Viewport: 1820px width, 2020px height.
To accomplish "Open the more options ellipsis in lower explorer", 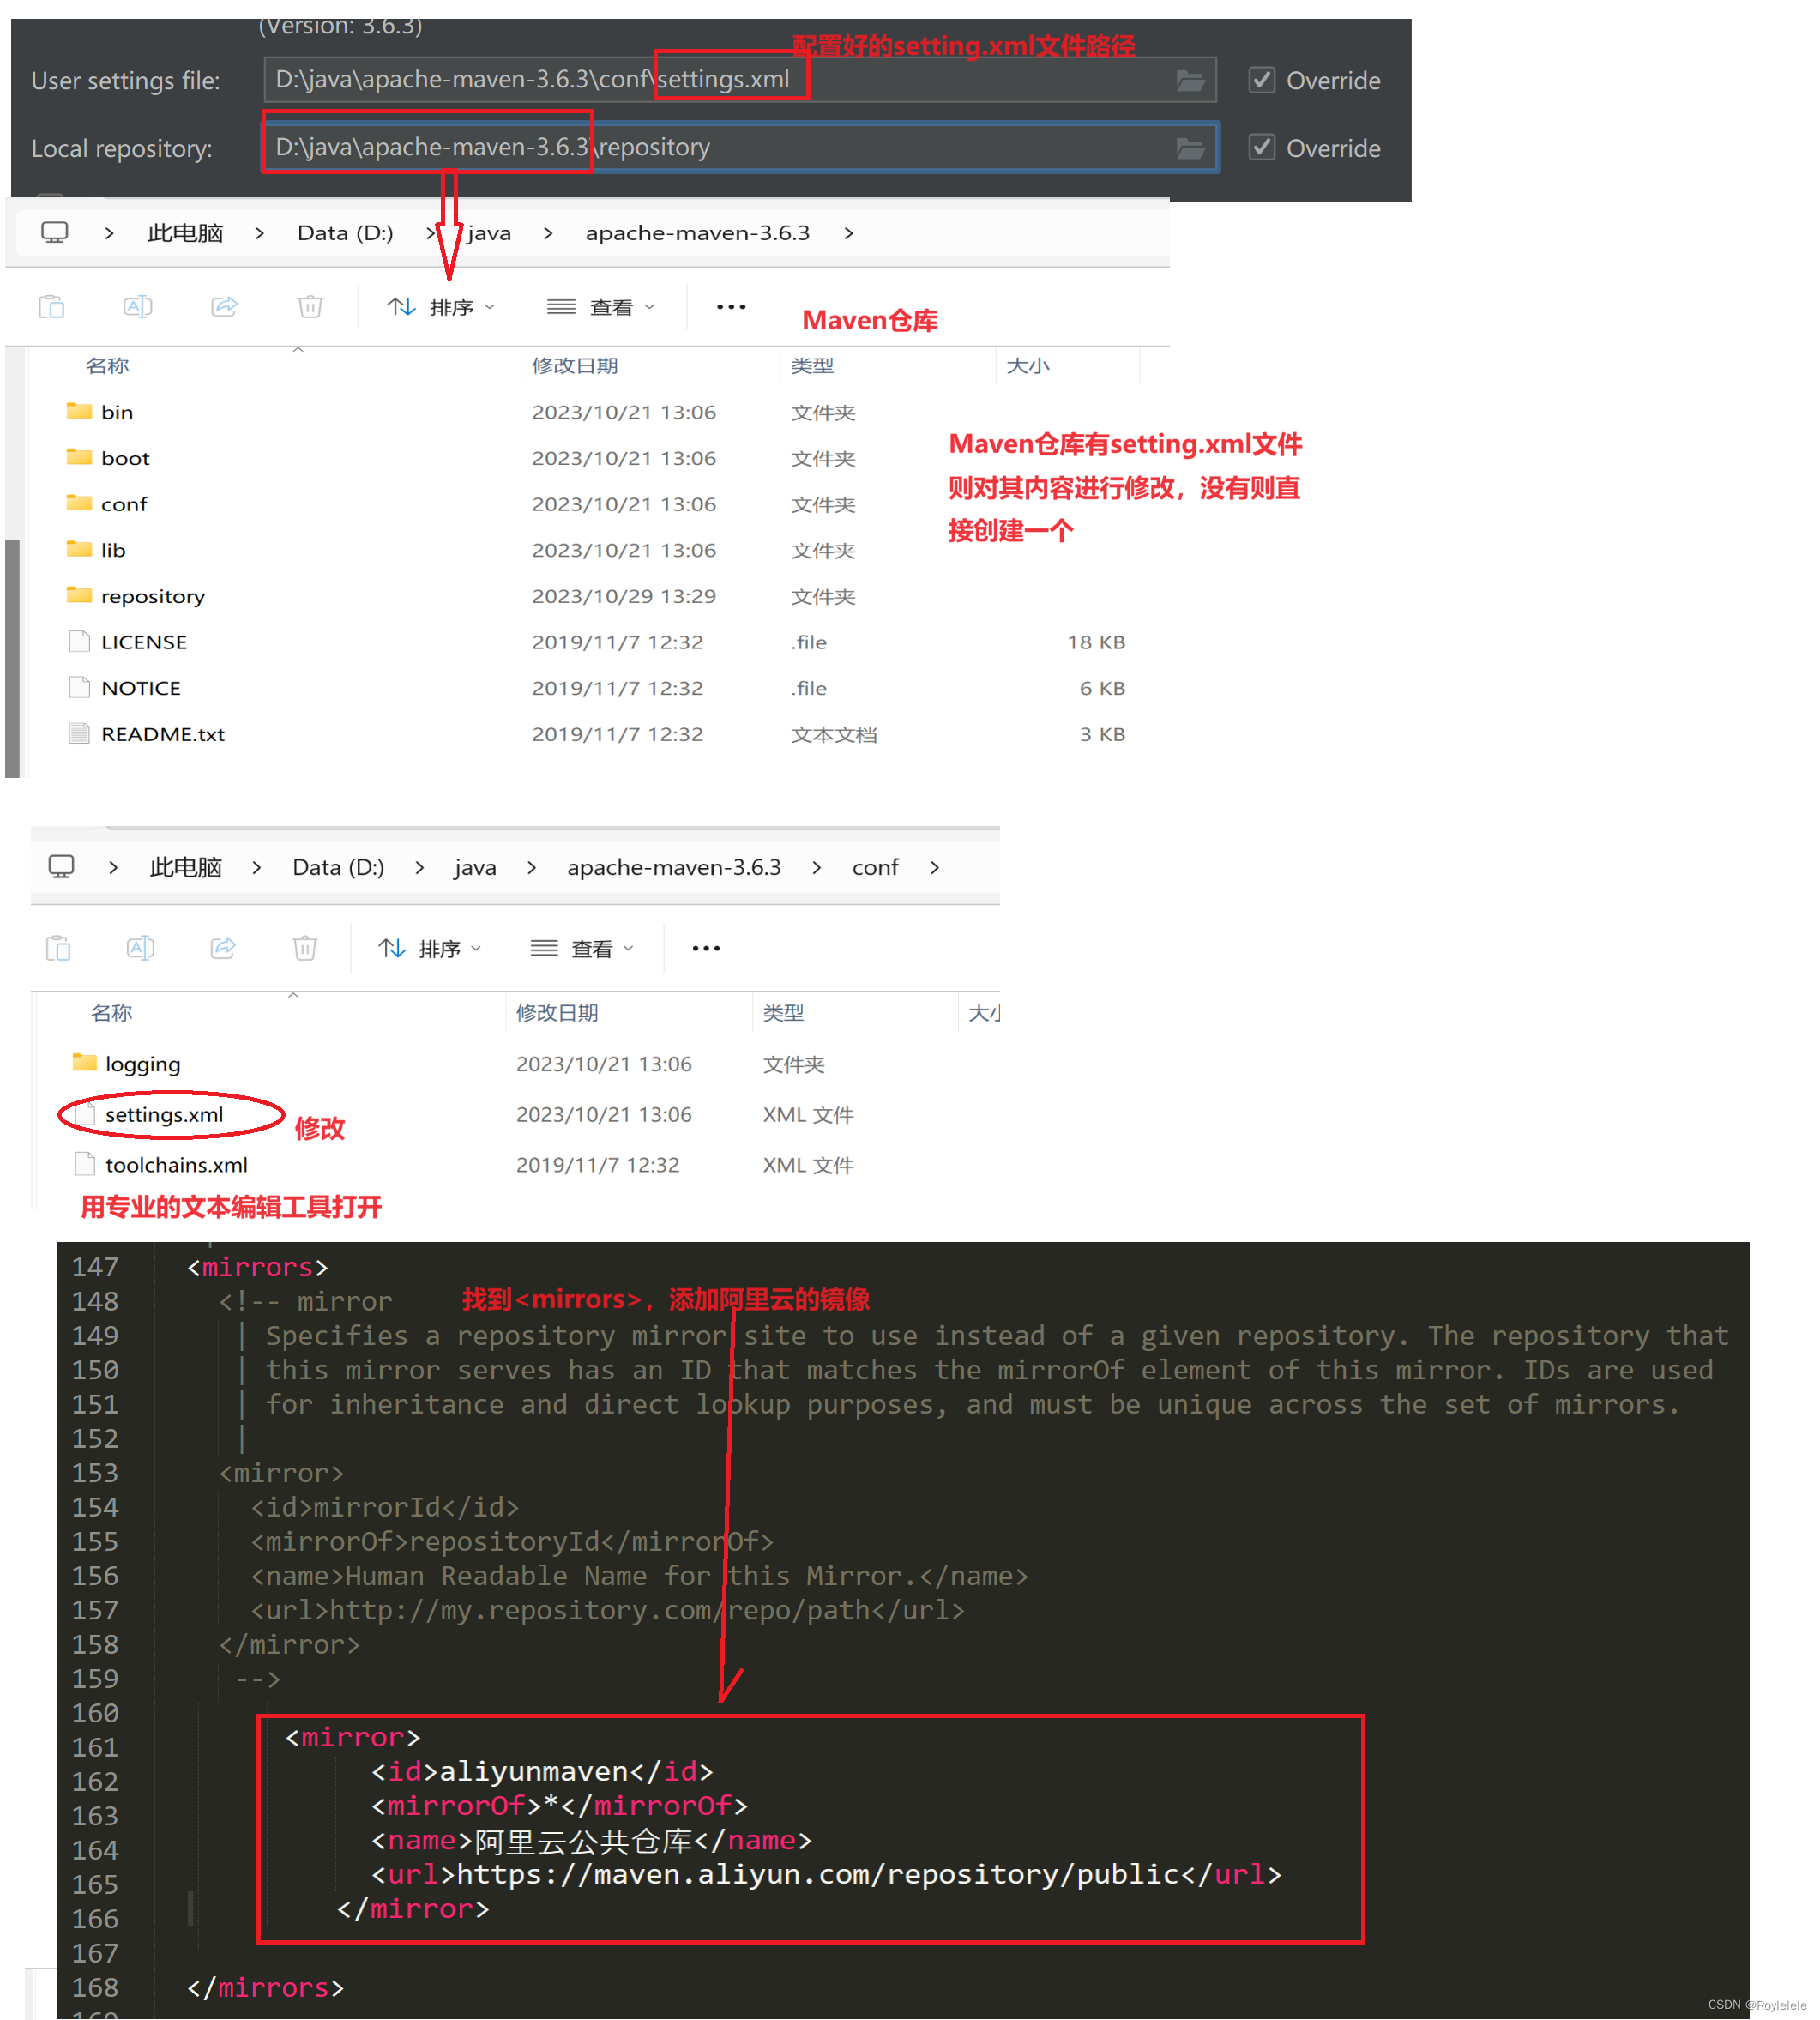I will point(706,947).
